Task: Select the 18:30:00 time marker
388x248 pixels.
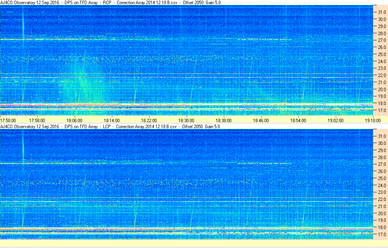Action: (186, 121)
